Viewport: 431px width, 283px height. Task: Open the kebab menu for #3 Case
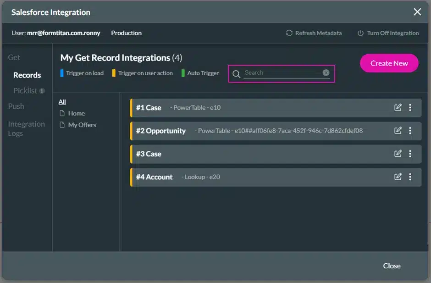point(410,154)
